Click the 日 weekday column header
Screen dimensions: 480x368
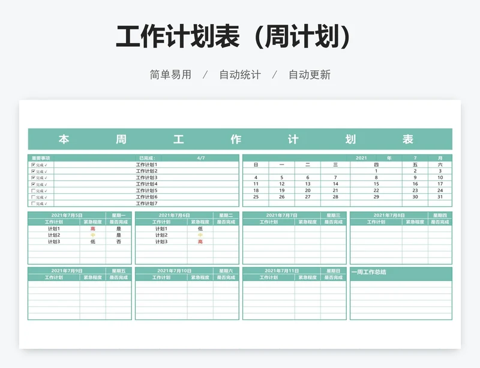pos(256,164)
